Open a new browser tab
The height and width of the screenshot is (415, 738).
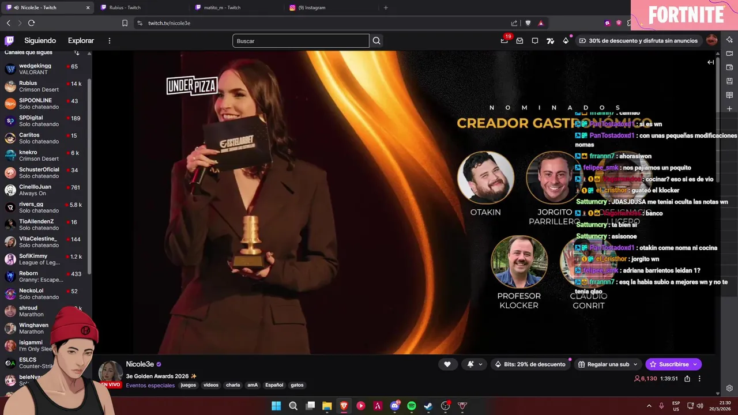tap(386, 7)
